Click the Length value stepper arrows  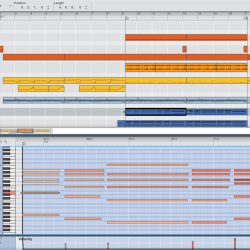click(86, 7)
